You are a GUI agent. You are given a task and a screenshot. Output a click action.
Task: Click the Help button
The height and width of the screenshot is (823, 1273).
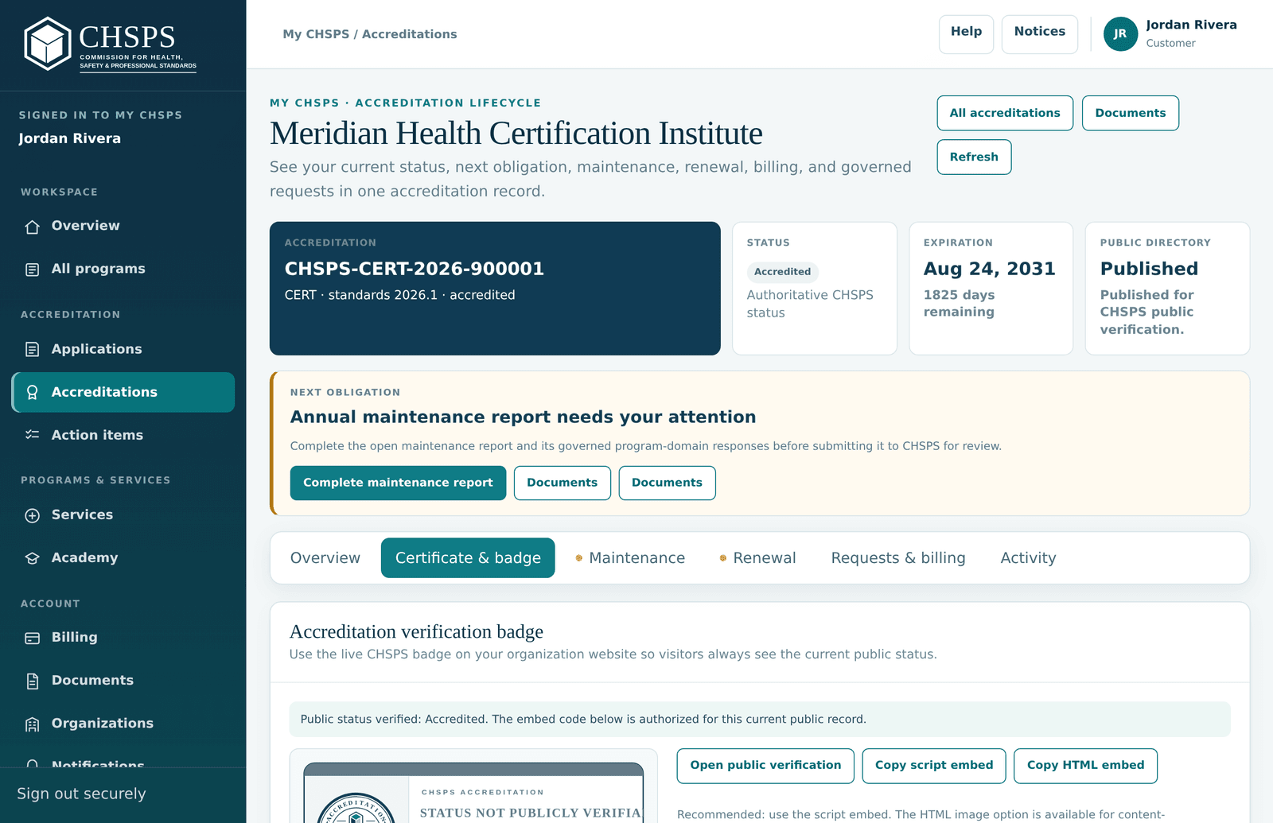point(966,34)
